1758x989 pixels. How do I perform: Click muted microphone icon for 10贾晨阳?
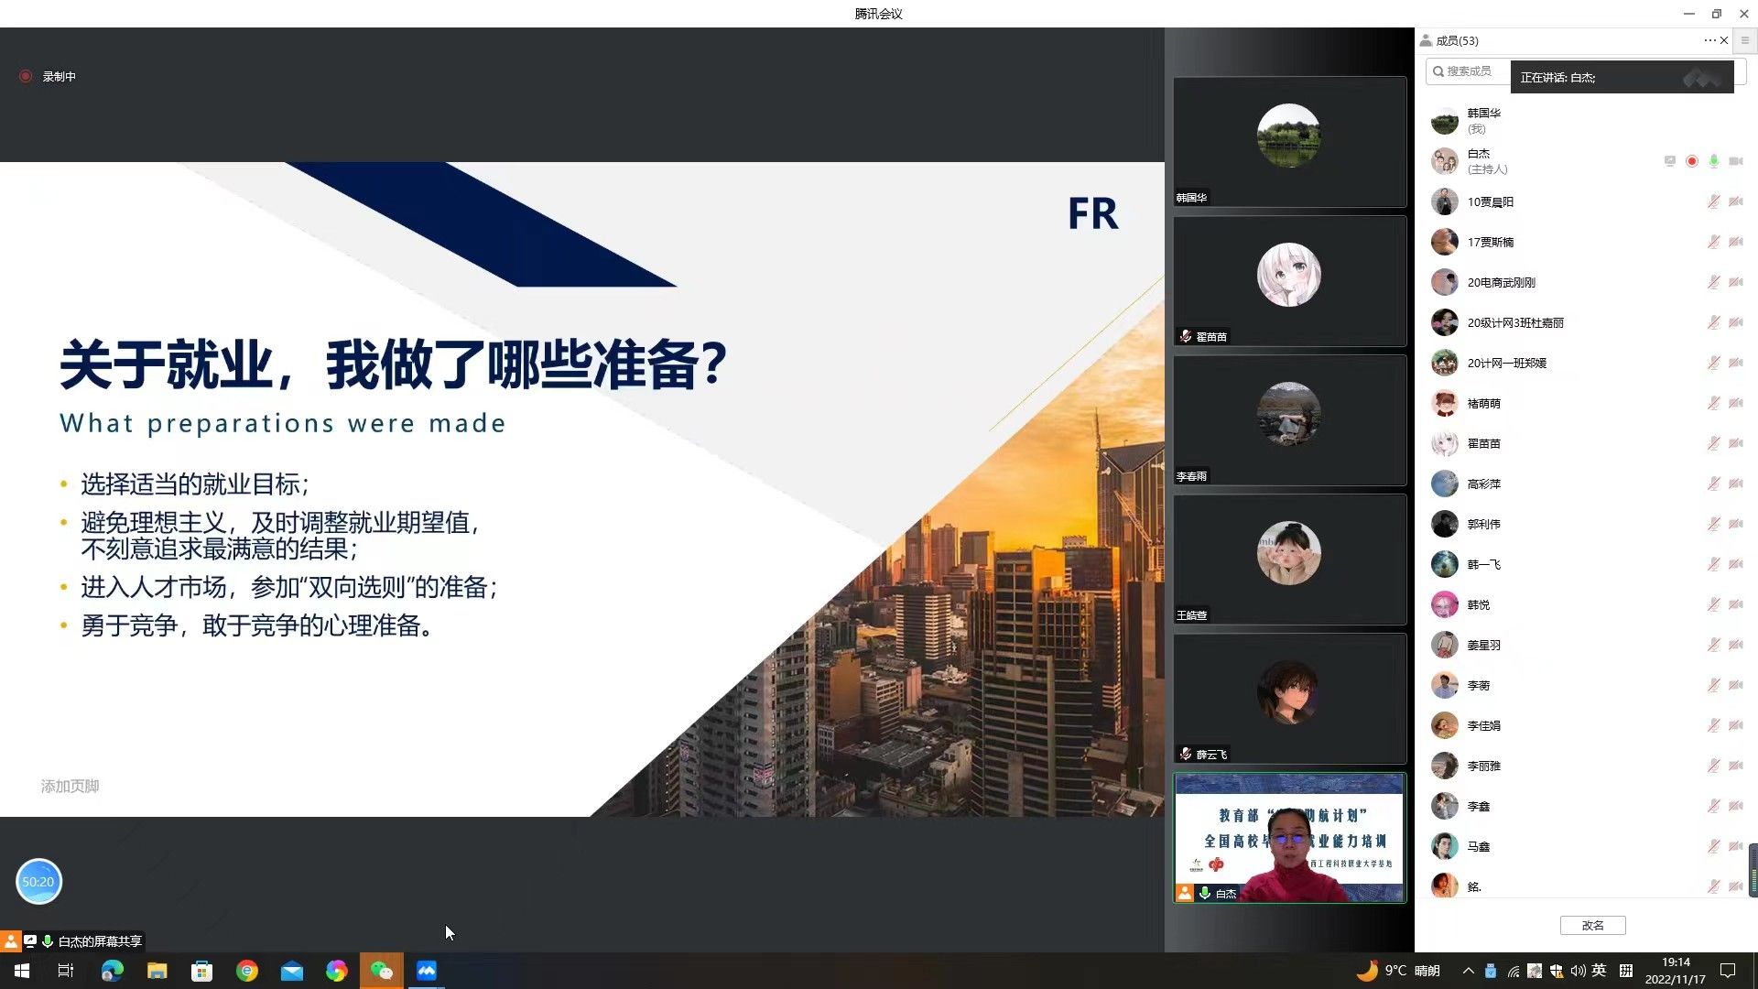click(1714, 201)
